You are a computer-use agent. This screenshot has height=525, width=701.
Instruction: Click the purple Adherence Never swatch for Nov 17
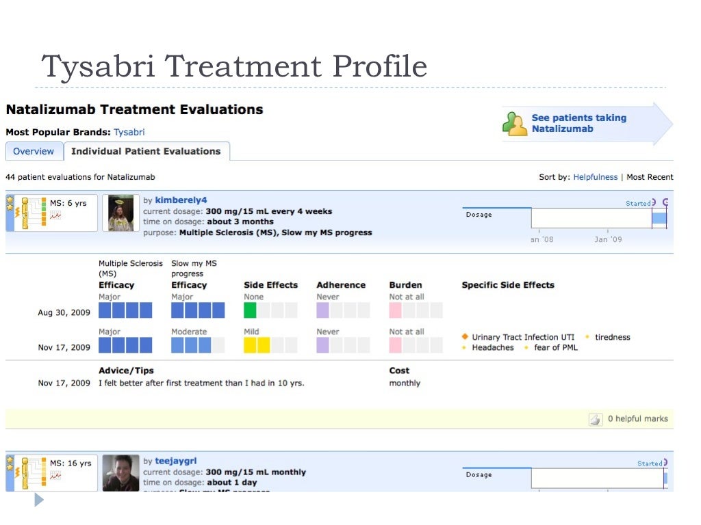click(x=322, y=345)
